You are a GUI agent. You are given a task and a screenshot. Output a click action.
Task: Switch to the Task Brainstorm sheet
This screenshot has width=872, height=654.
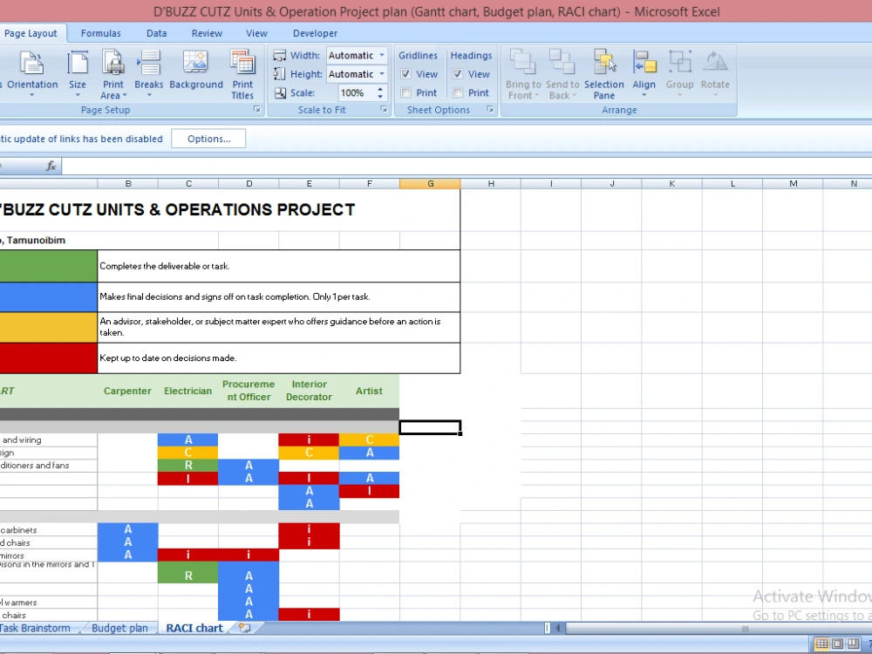point(35,628)
